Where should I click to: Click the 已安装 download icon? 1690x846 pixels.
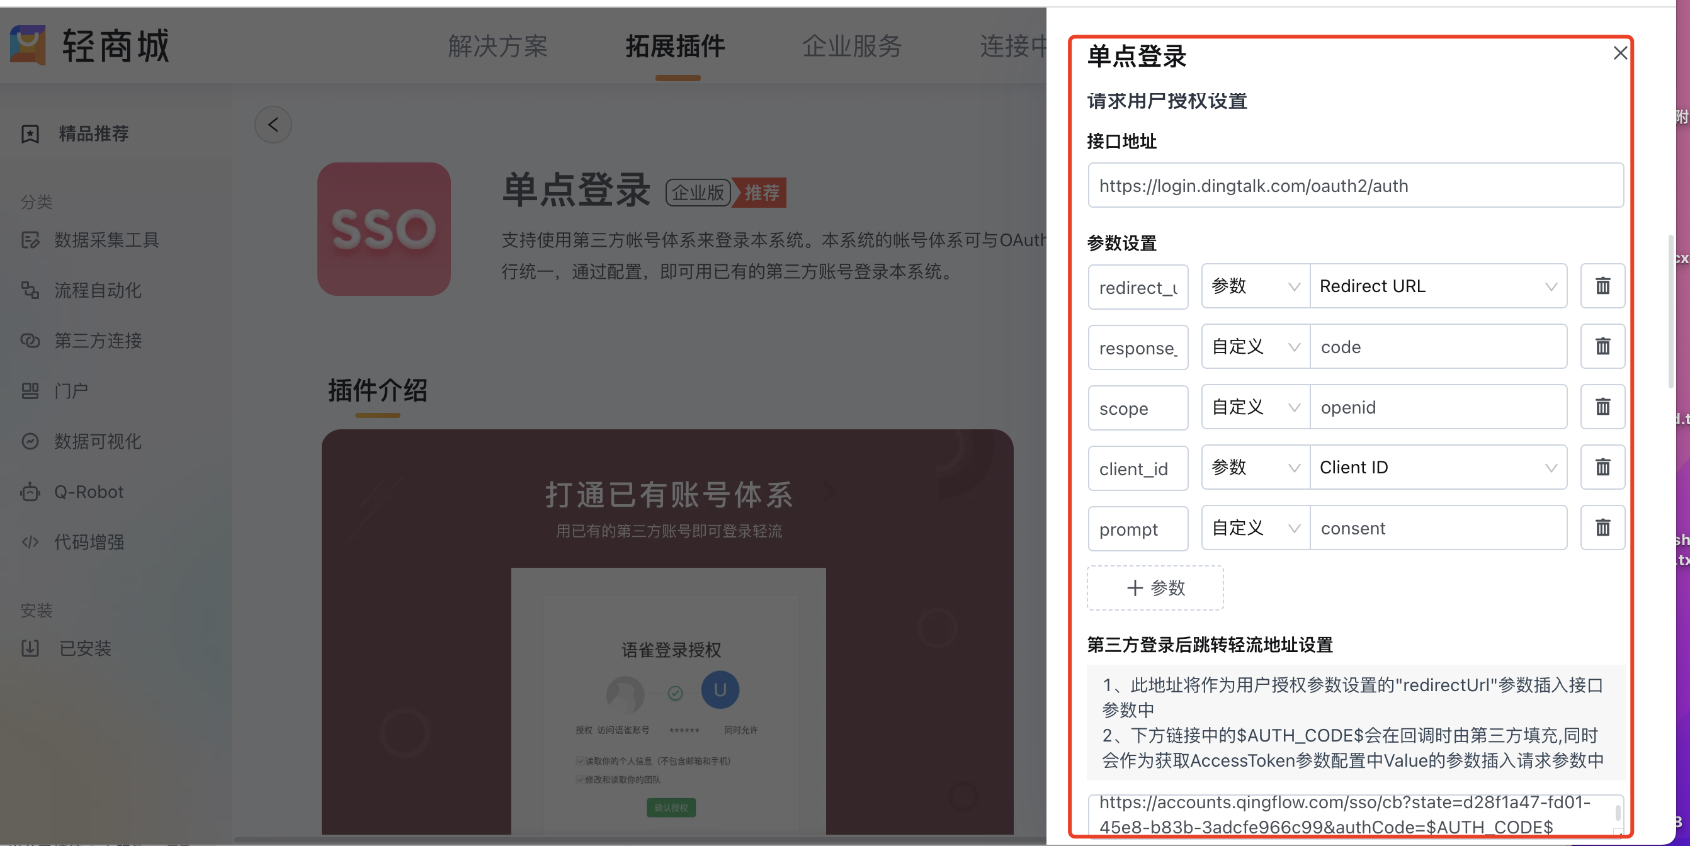tap(30, 648)
